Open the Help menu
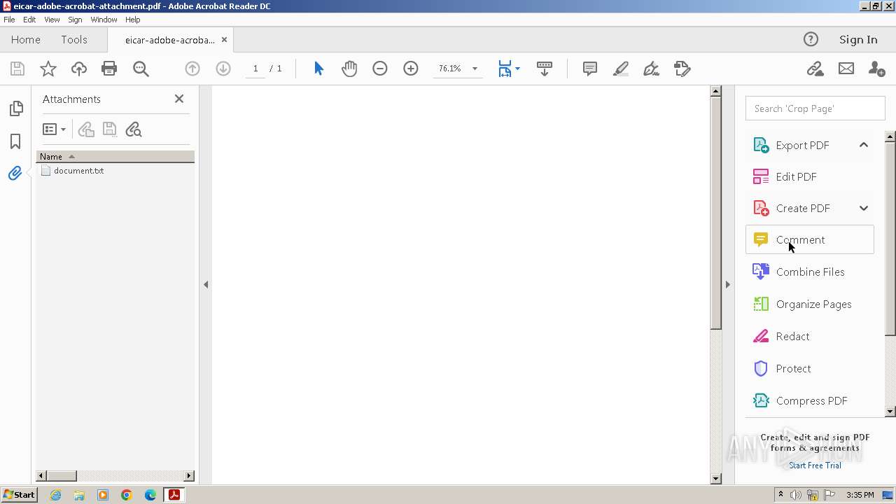Image resolution: width=896 pixels, height=504 pixels. pyautogui.click(x=133, y=20)
